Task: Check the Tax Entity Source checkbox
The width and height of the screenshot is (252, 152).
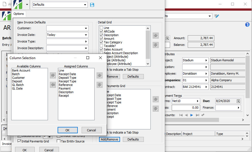Action: point(59,141)
